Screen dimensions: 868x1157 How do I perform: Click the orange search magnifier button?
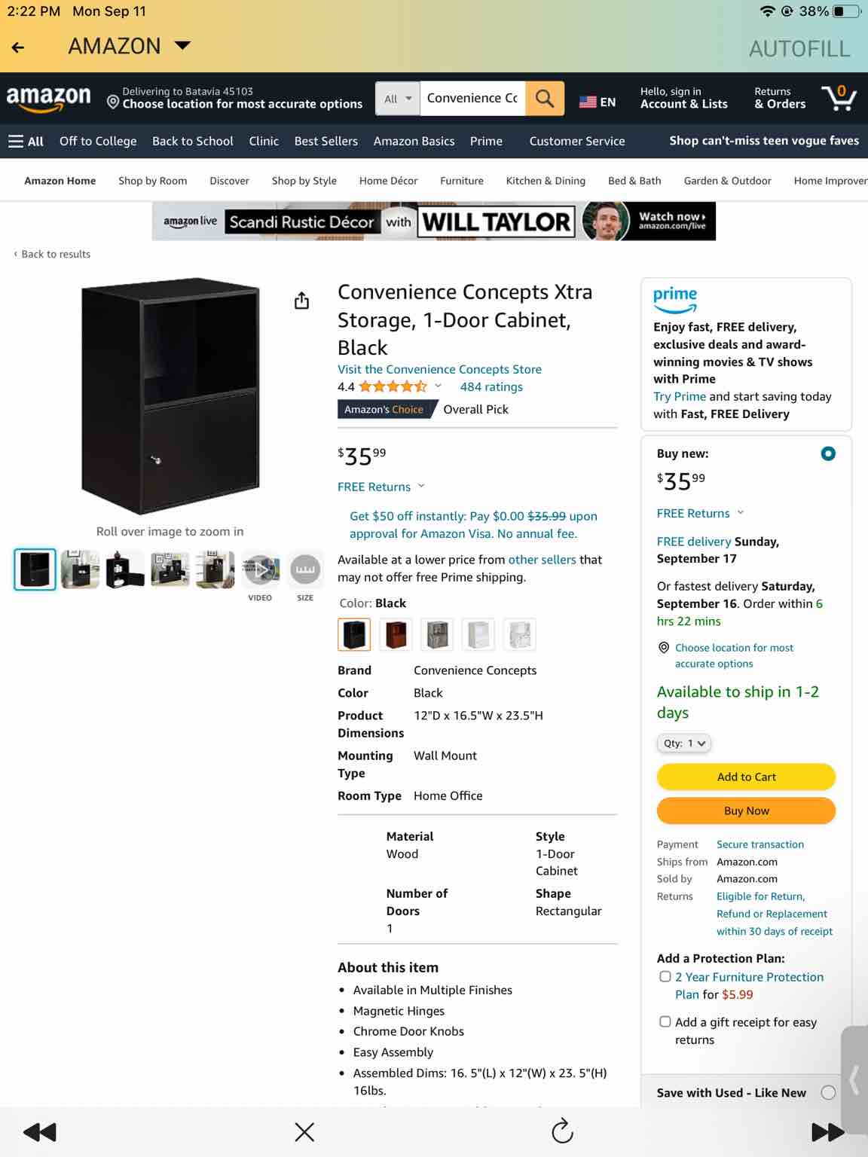[x=545, y=99]
